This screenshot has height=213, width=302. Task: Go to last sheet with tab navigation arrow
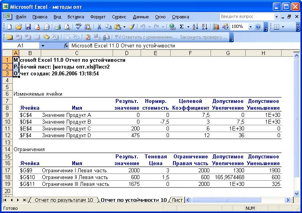(24, 200)
